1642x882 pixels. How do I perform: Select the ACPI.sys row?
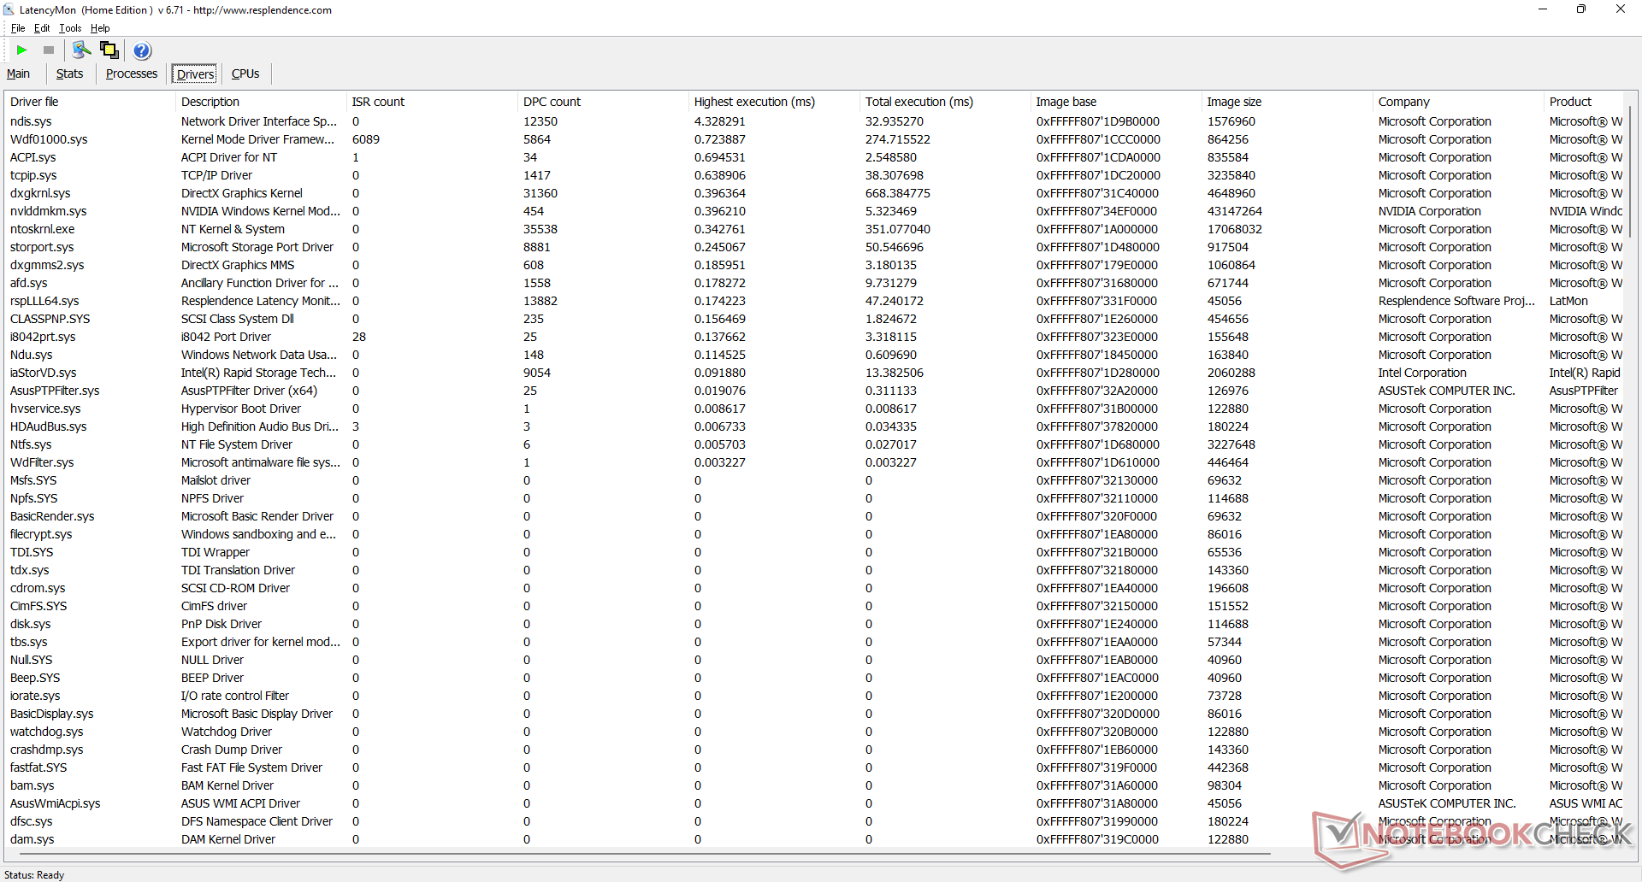tap(814, 157)
